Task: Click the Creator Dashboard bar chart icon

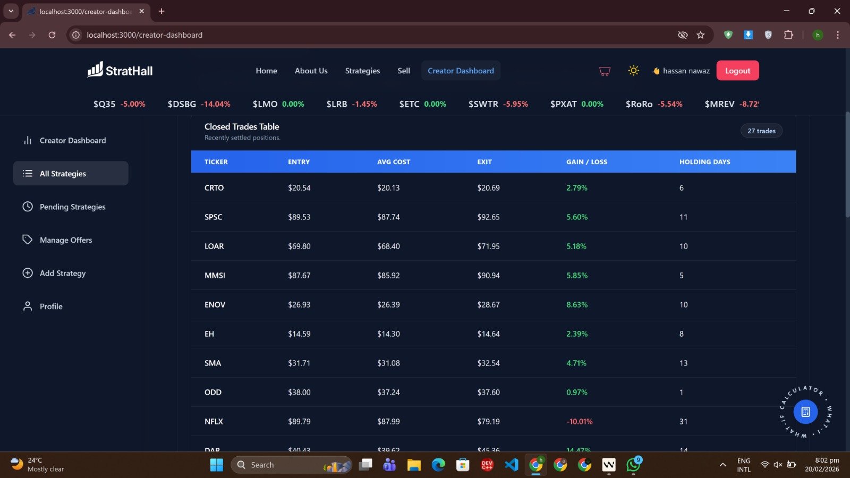Action: [x=28, y=140]
